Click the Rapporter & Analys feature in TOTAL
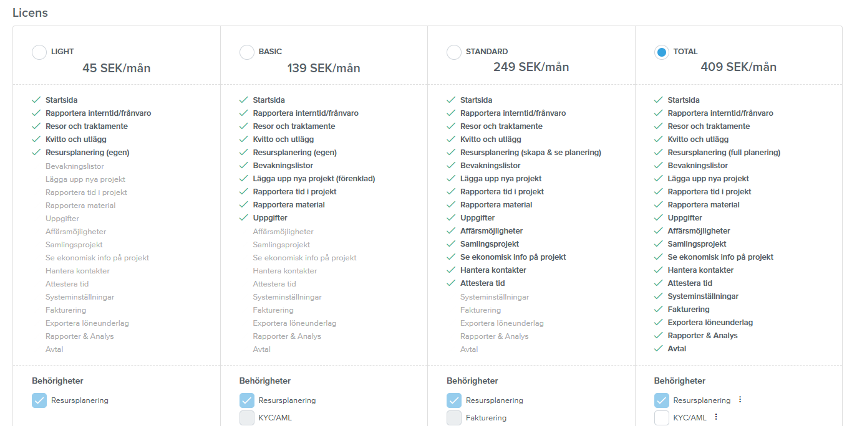857x426 pixels. pos(702,336)
